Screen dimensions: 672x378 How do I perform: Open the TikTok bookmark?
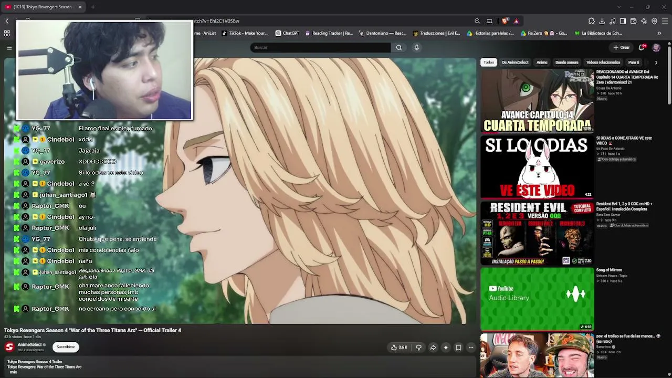[245, 33]
